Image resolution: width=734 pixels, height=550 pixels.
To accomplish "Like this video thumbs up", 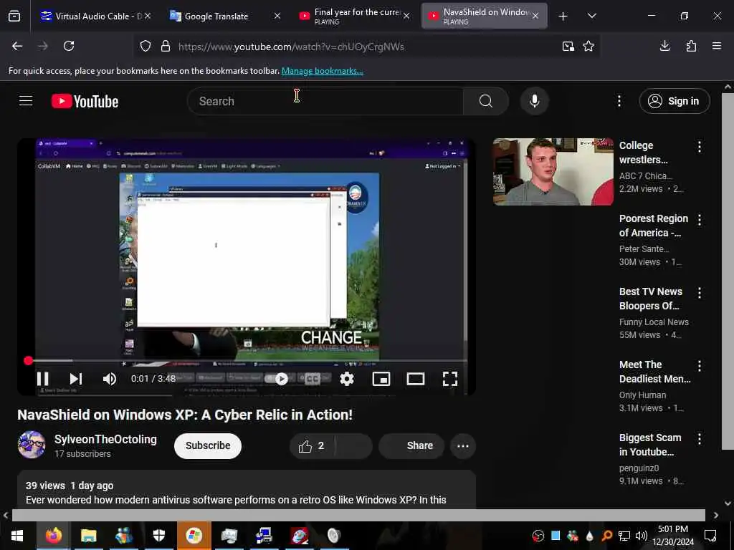I will click(312, 445).
